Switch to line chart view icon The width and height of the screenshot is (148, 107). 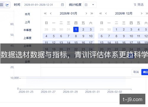point(7,5)
